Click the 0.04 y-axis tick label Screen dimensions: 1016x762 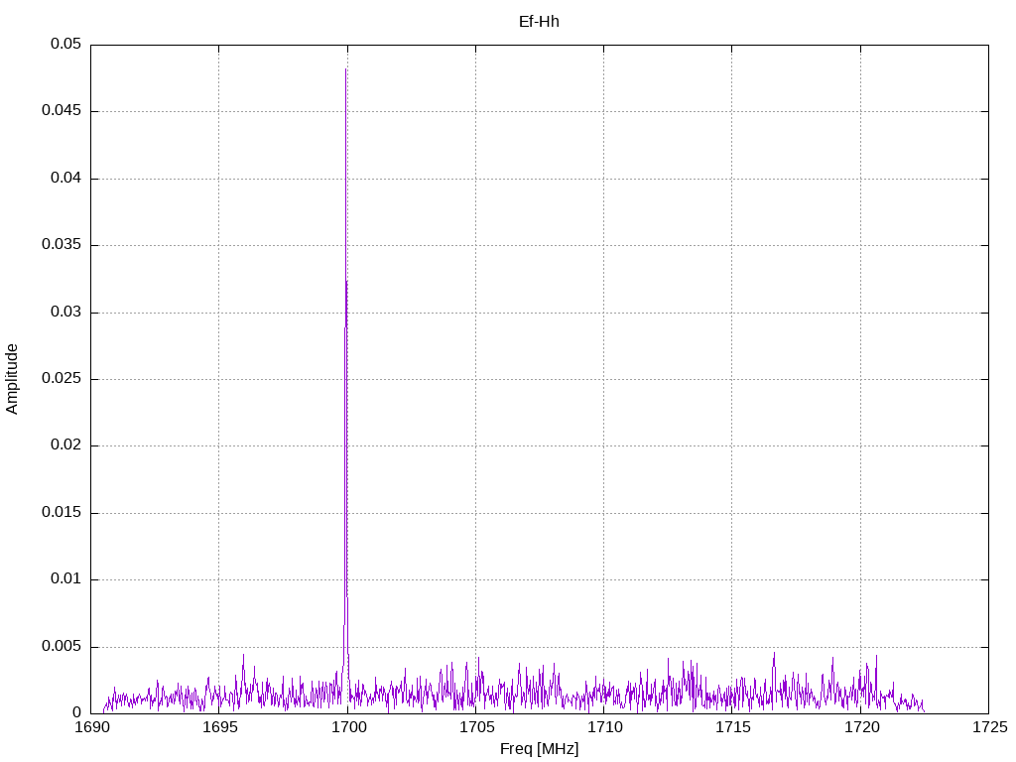[65, 179]
